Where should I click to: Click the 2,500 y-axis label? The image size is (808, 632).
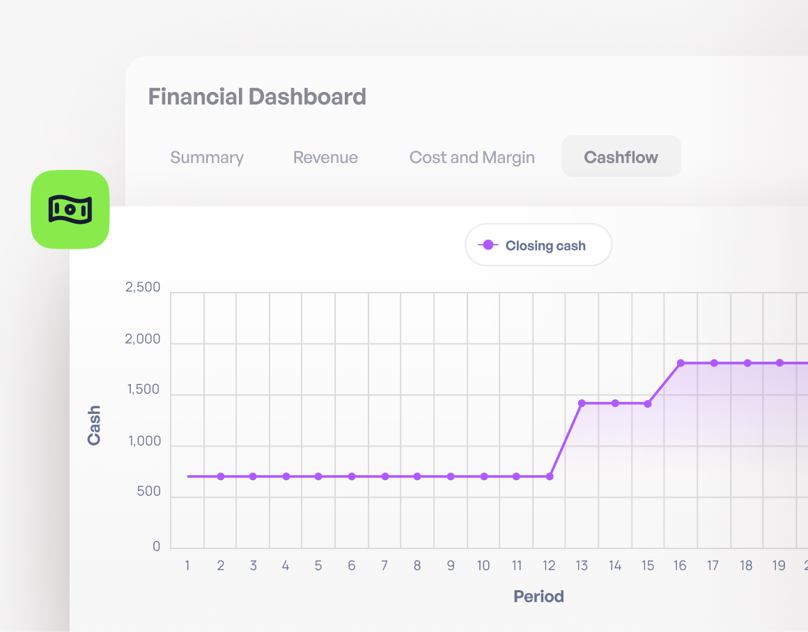(143, 288)
